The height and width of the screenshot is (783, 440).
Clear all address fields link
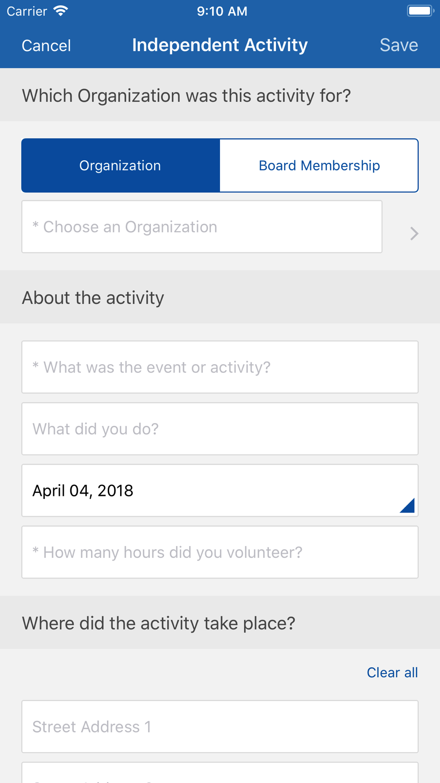pos(392,672)
